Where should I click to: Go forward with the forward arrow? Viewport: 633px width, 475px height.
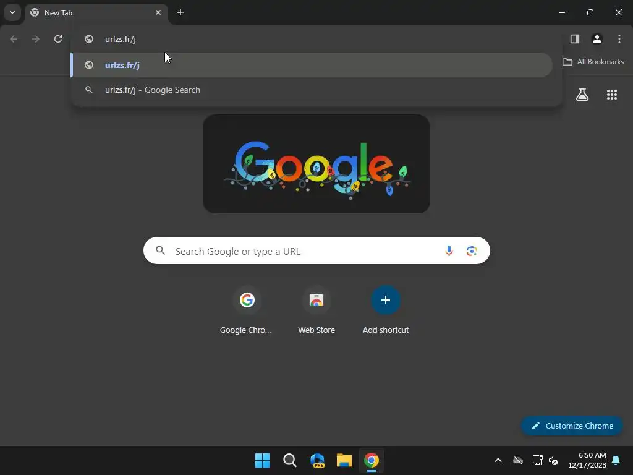36,39
